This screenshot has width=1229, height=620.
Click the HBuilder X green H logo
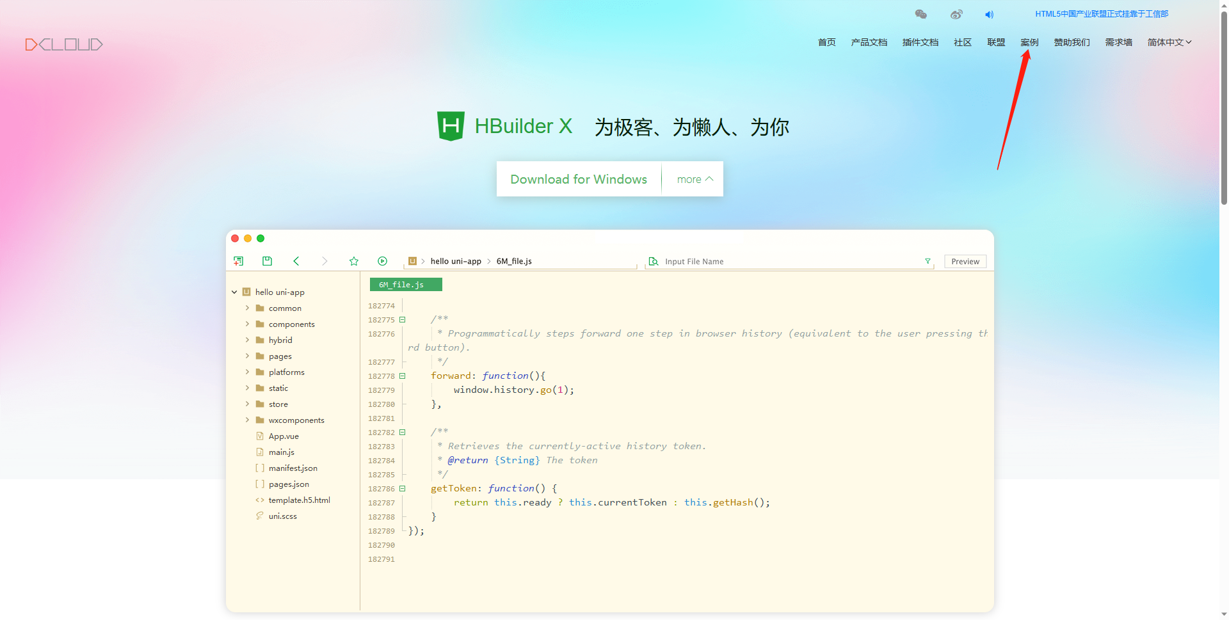point(451,126)
